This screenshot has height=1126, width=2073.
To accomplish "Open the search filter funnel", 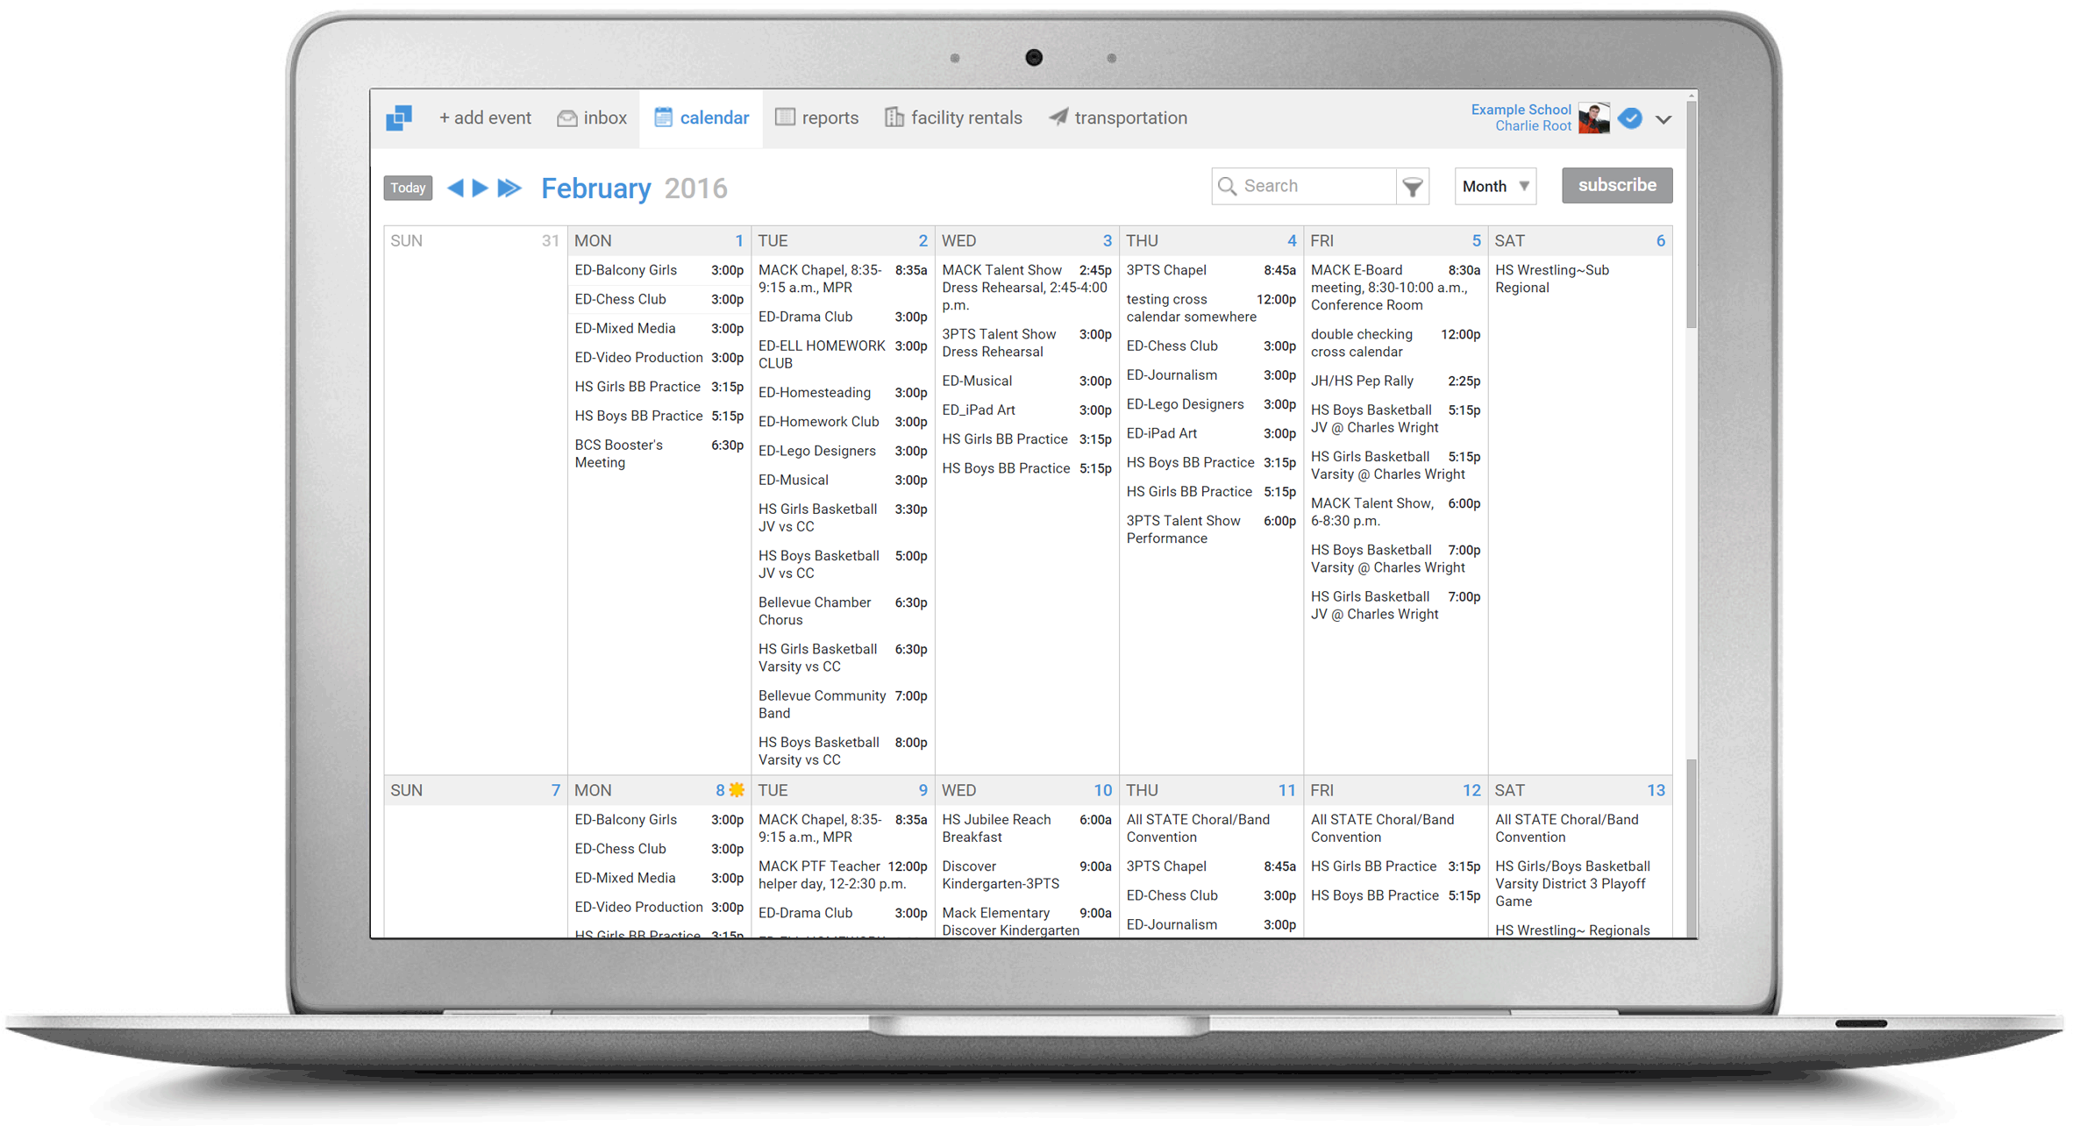I will pyautogui.click(x=1413, y=187).
